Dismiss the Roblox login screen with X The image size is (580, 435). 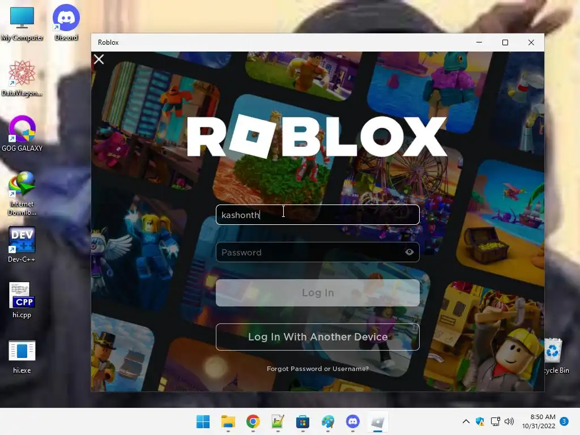(x=99, y=59)
